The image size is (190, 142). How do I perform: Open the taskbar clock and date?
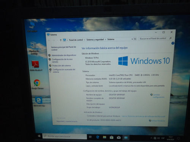pyautogui.click(x=171, y=138)
